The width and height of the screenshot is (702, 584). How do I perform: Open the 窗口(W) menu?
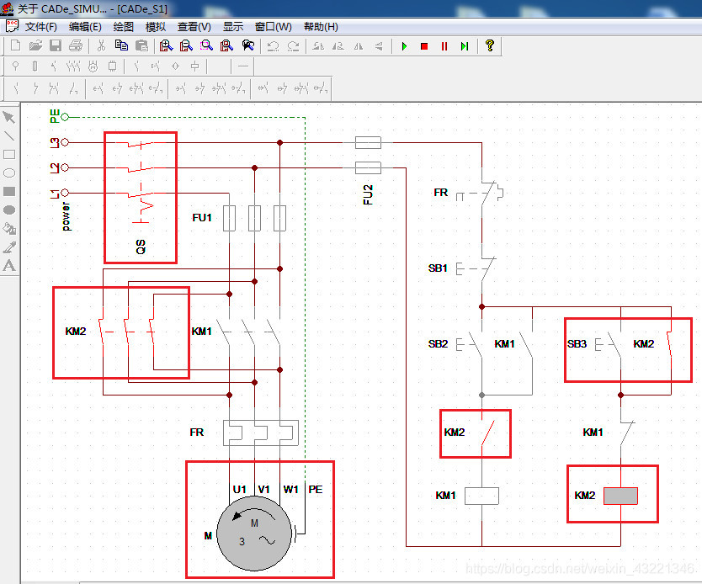(273, 27)
